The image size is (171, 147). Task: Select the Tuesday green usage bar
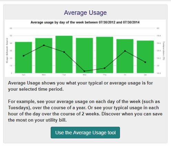coord(64,54)
